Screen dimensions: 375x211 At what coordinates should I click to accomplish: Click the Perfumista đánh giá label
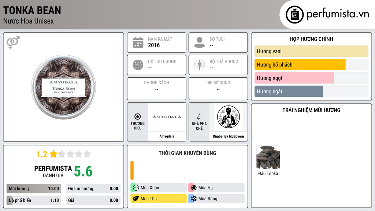[x=53, y=171]
